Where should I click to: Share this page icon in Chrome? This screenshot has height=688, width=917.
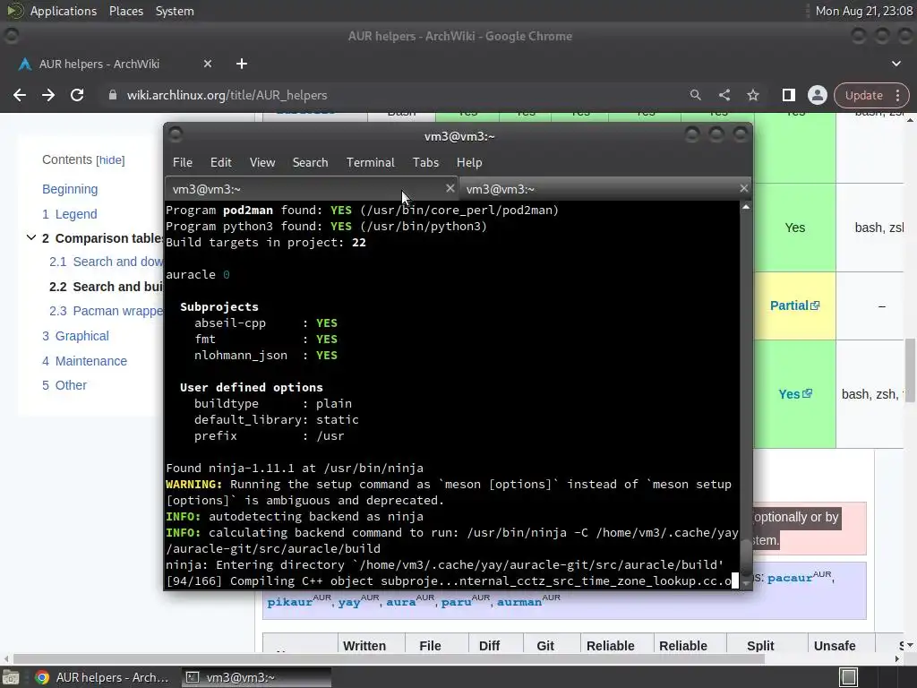724,95
